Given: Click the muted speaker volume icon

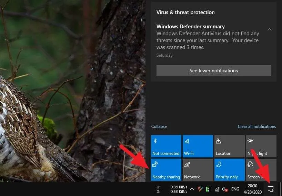Looking at the screenshot, I should click(x=225, y=189).
